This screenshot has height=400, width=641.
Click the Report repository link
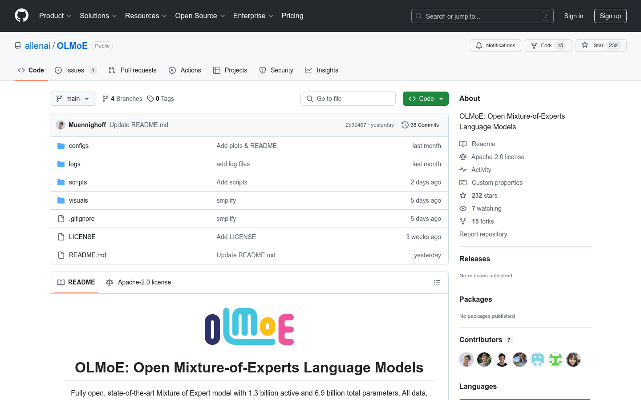coord(483,234)
